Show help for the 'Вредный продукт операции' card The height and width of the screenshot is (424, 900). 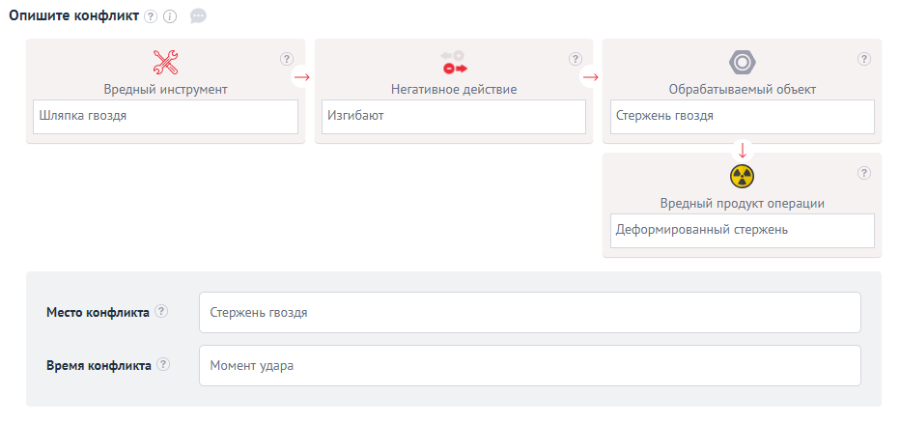pos(864,173)
